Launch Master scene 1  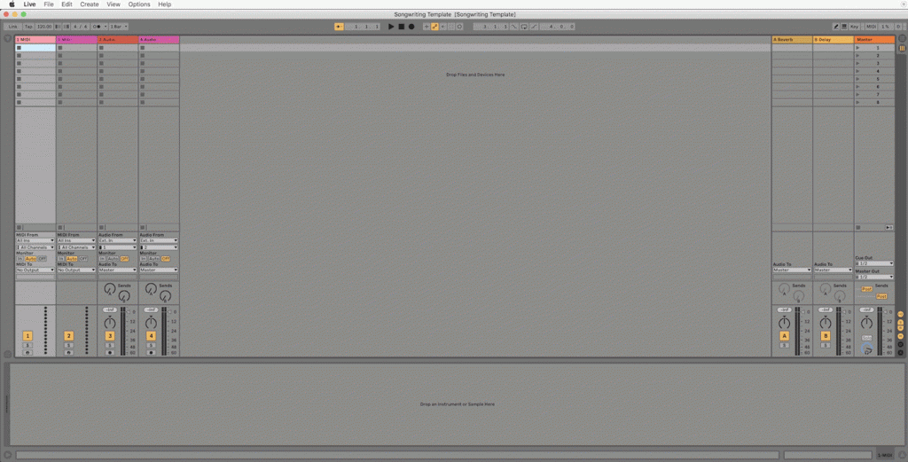click(x=857, y=48)
